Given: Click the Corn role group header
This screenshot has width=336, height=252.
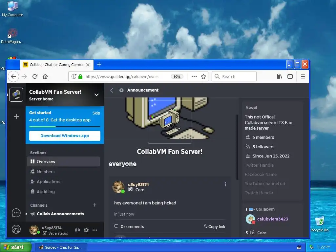Looking at the screenshot, I should (256, 233).
